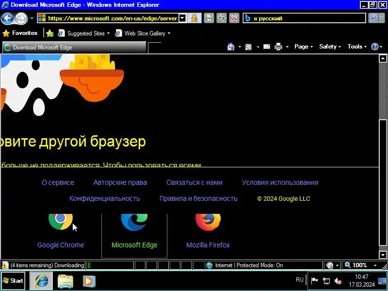Click the muted volume tray icon
This screenshot has width=388, height=291.
pyautogui.click(x=338, y=281)
